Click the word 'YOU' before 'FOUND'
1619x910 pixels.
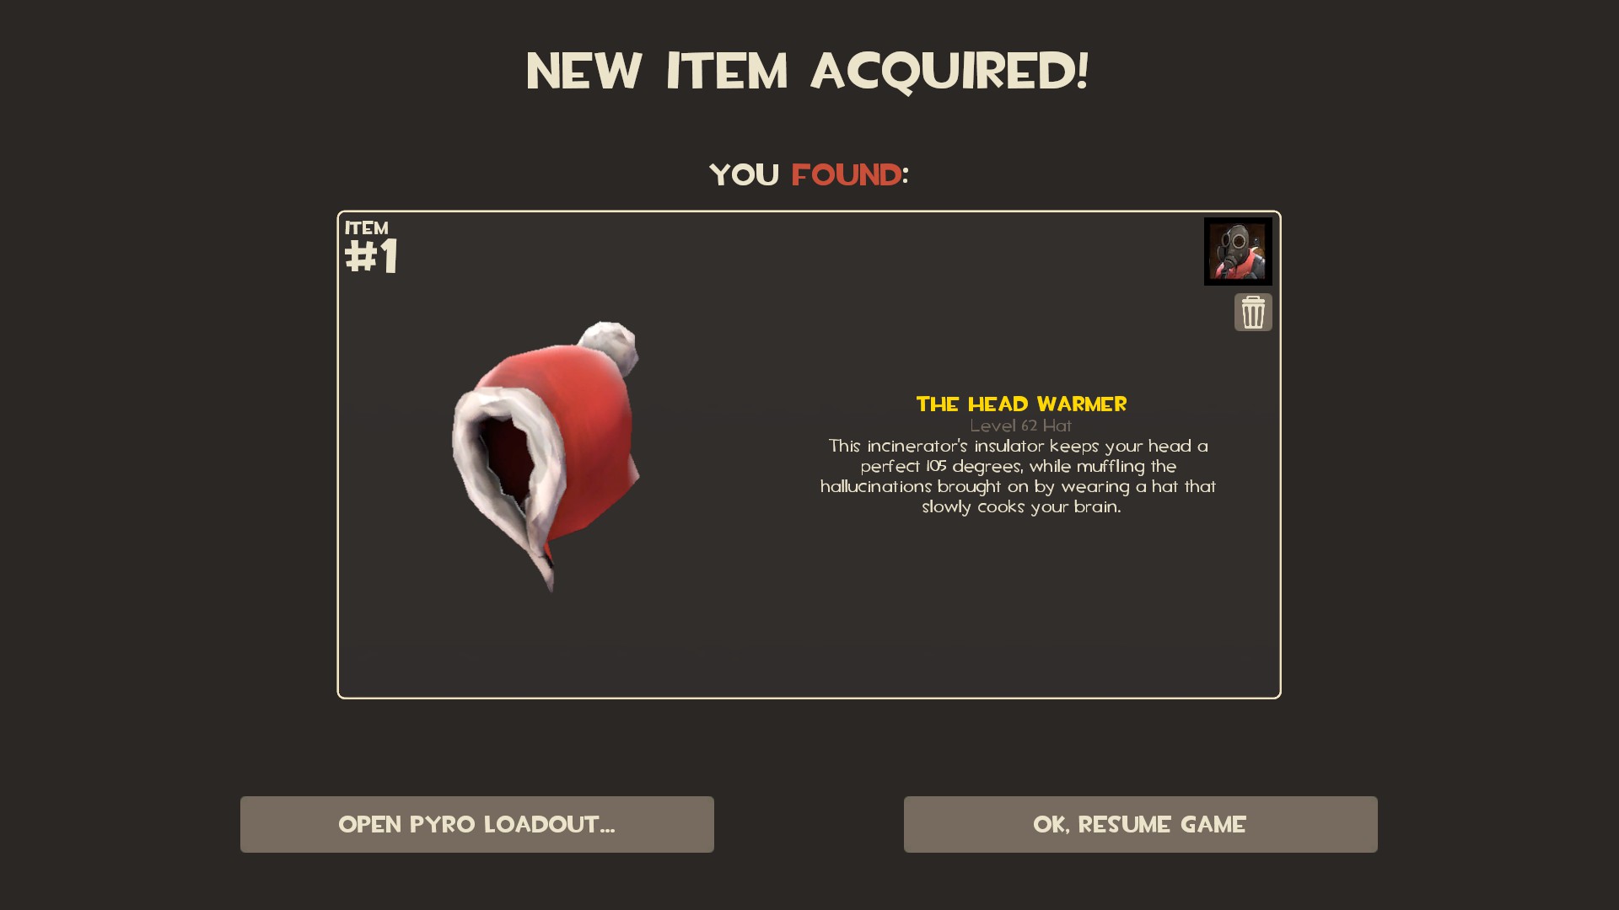[745, 175]
